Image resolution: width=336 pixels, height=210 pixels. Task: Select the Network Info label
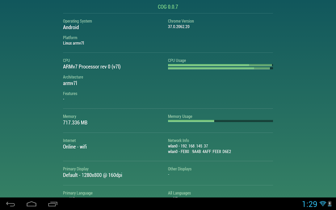(x=178, y=140)
